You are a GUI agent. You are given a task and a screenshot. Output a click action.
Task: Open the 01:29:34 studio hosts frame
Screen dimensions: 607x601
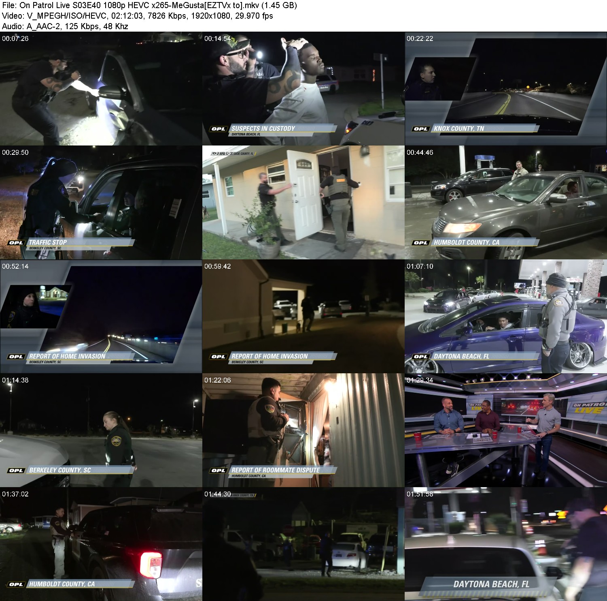(506, 430)
